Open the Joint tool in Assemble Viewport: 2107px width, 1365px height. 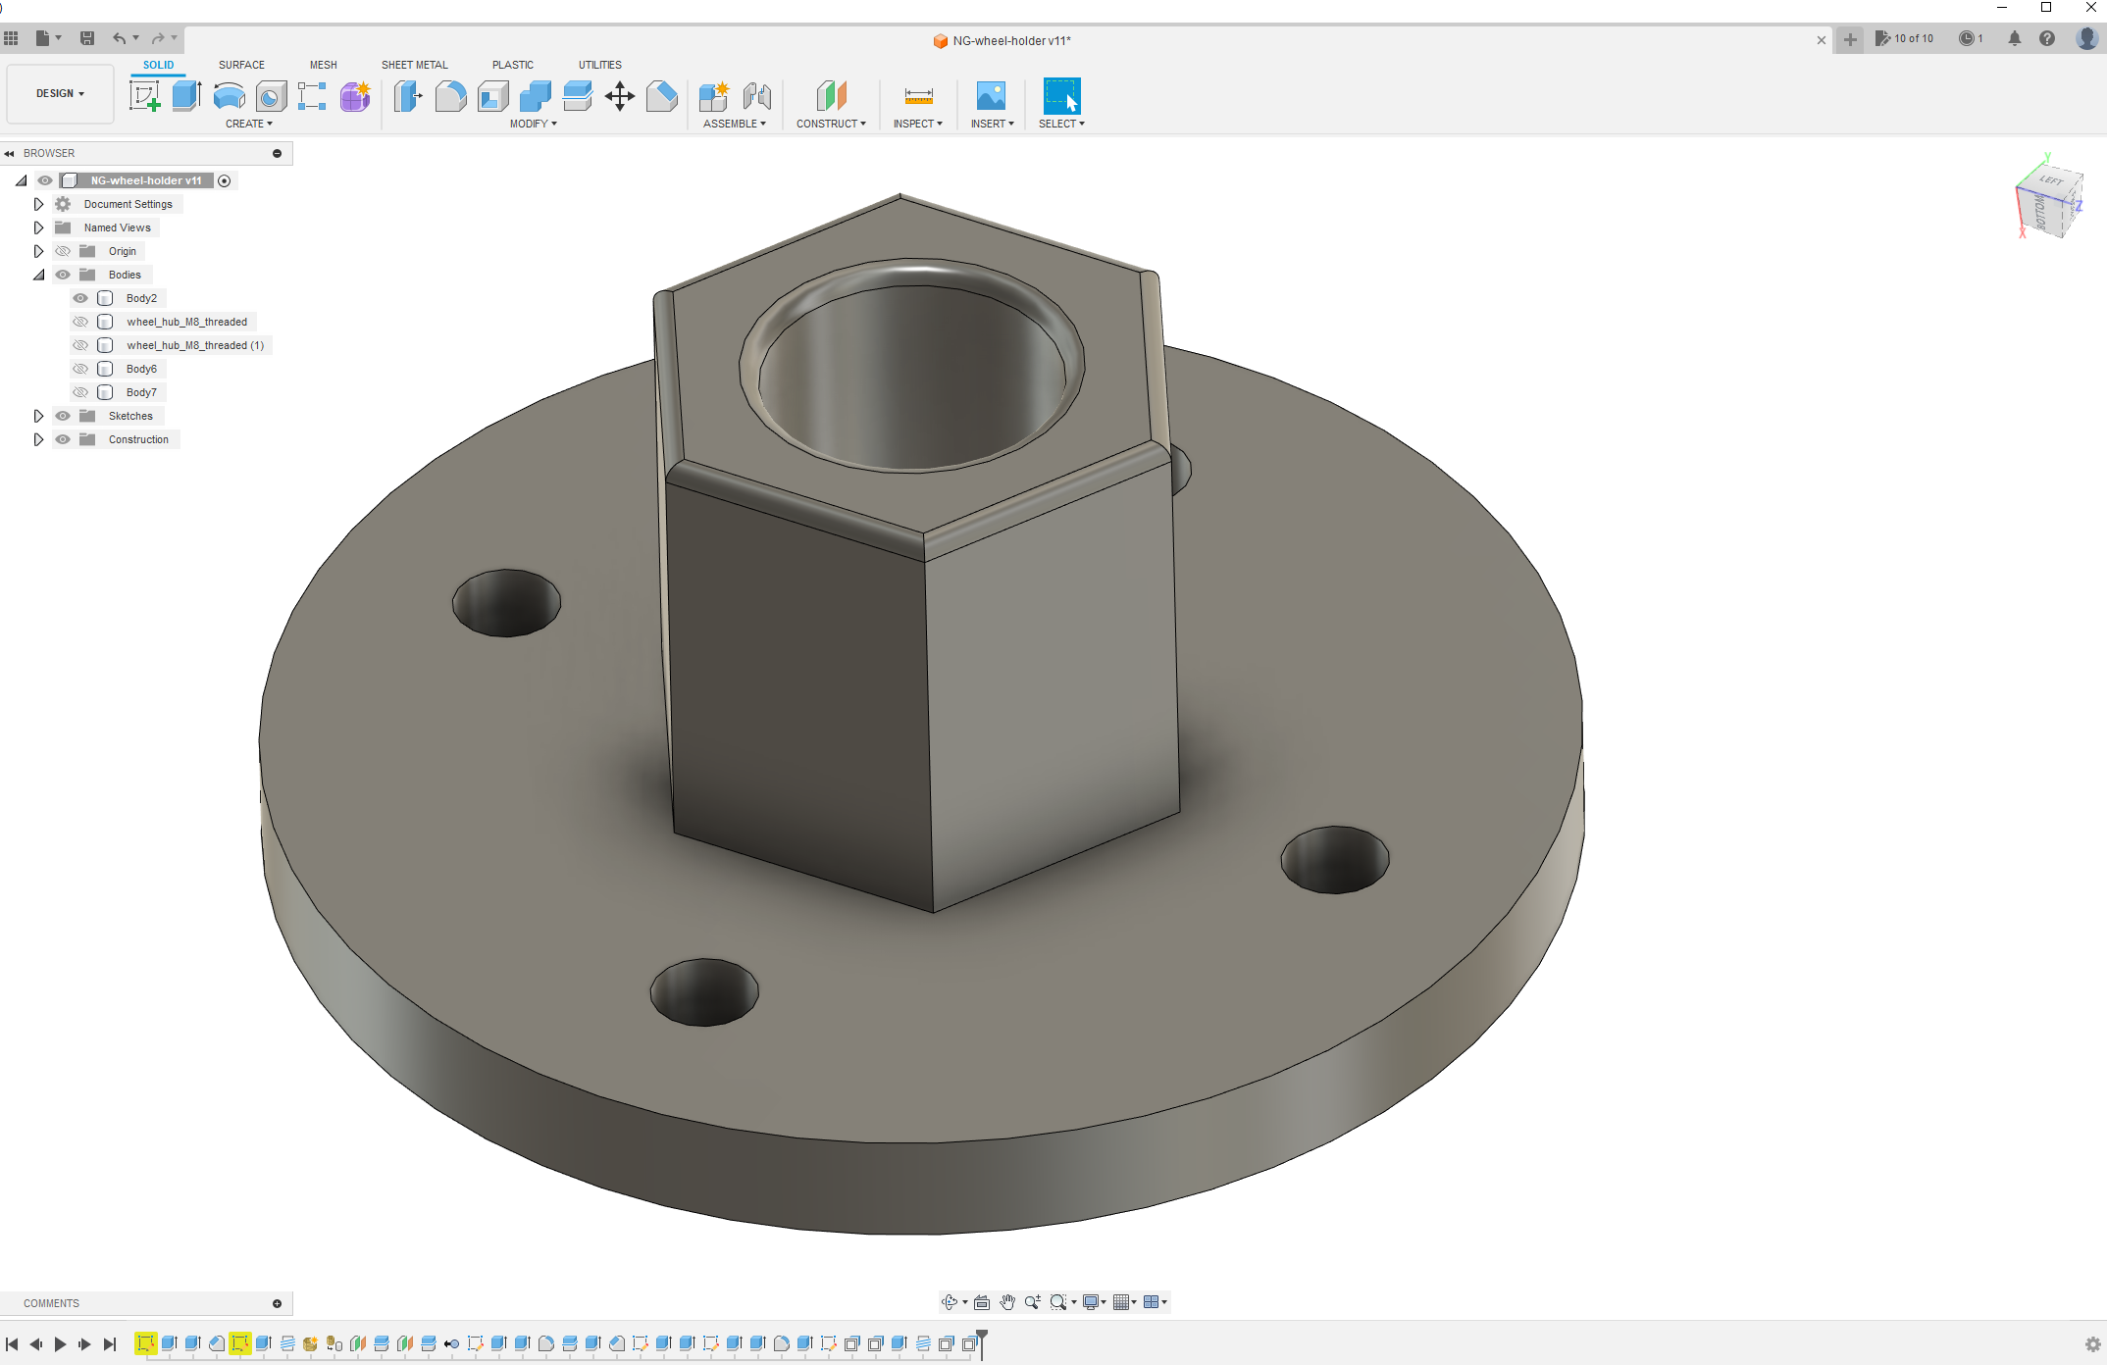point(756,96)
